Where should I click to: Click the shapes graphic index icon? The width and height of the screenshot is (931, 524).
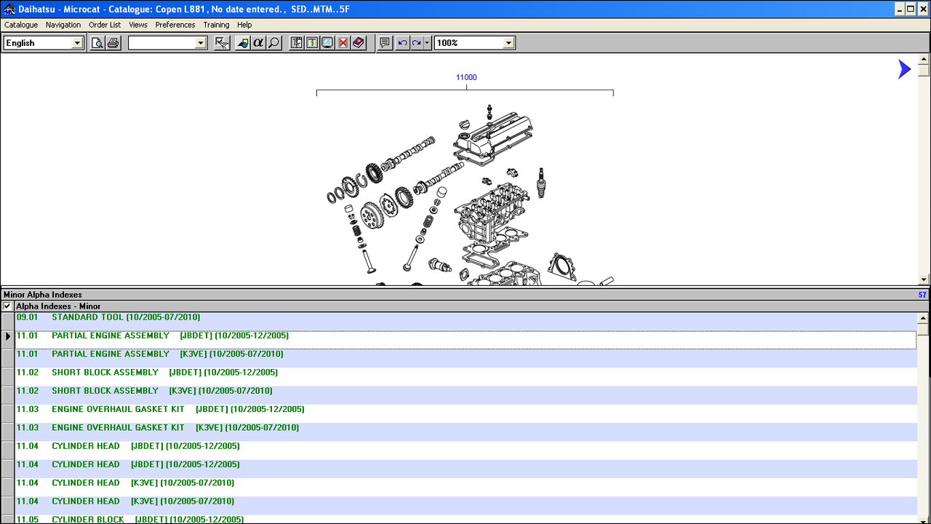pyautogui.click(x=242, y=43)
